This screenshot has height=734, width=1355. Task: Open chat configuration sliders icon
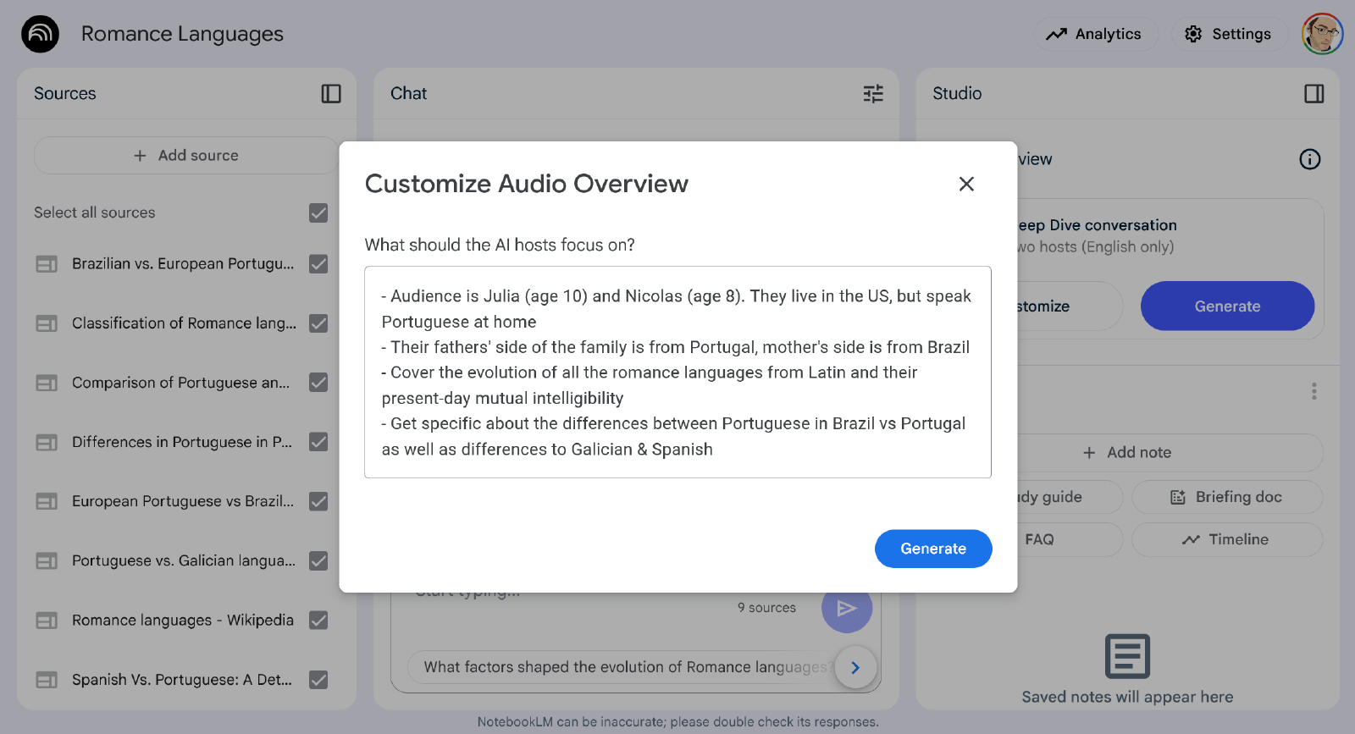coord(873,94)
